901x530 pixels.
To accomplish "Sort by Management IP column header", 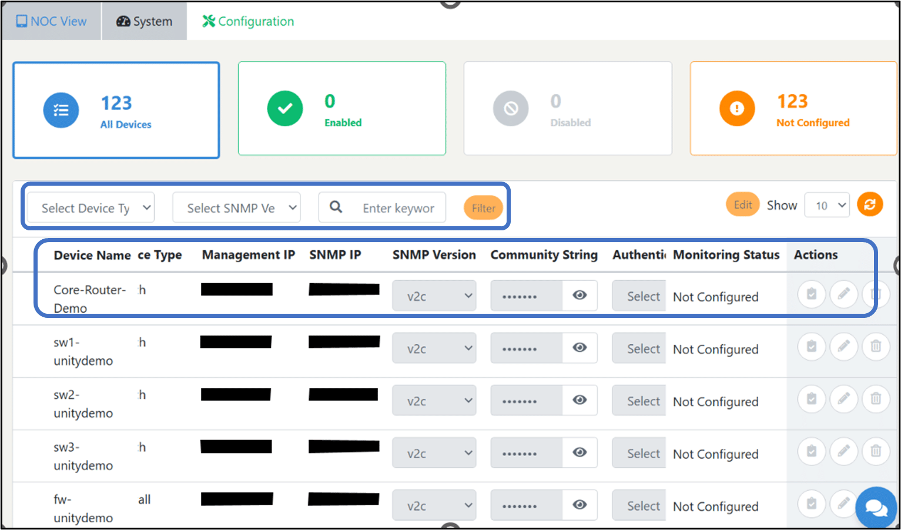I will pos(248,255).
